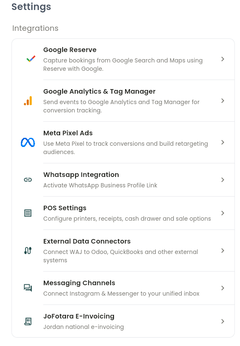Click the External Data Connectors cable icon
240x346 pixels.
(x=28, y=251)
